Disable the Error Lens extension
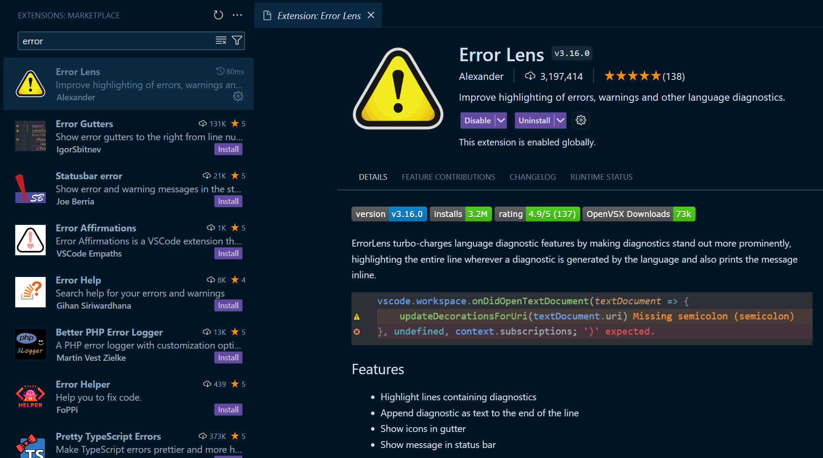The width and height of the screenshot is (823, 458). tap(477, 120)
